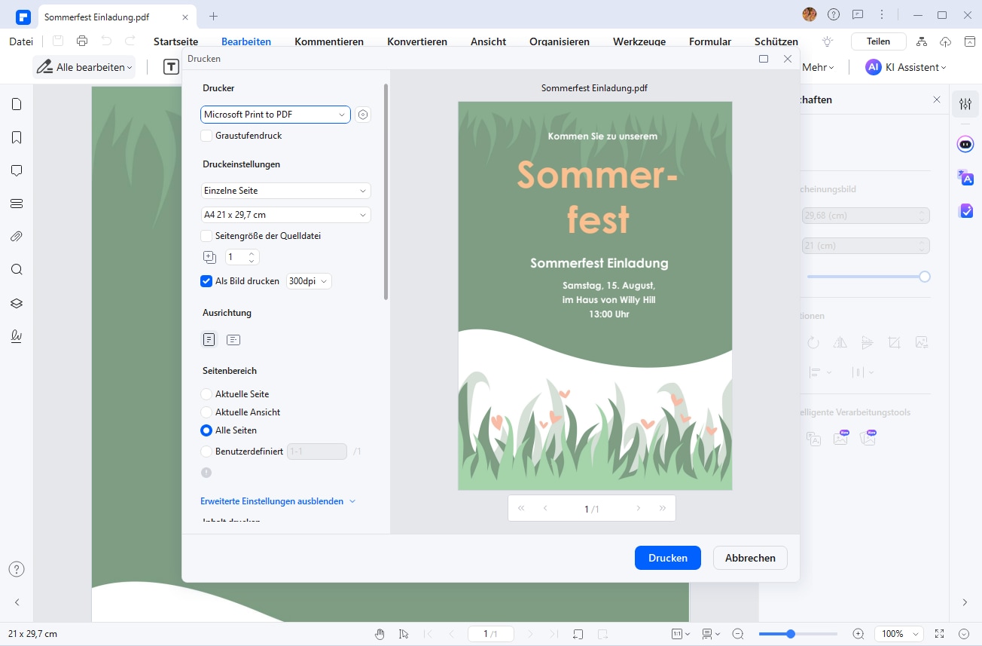Open printer properties settings icon
The height and width of the screenshot is (646, 982).
(363, 115)
